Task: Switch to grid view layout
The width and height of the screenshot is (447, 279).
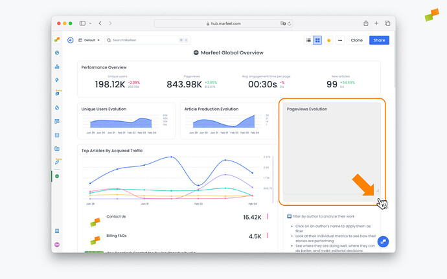Action: pyautogui.click(x=317, y=40)
